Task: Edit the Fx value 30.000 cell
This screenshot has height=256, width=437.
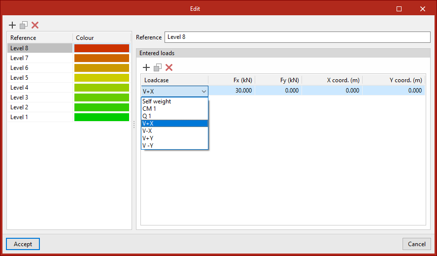Action: tap(232, 91)
